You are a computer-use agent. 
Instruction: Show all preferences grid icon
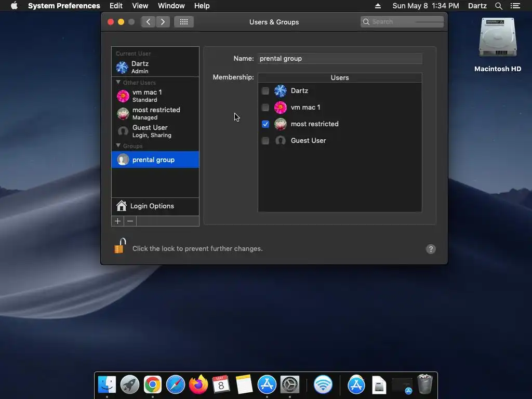pos(184,22)
